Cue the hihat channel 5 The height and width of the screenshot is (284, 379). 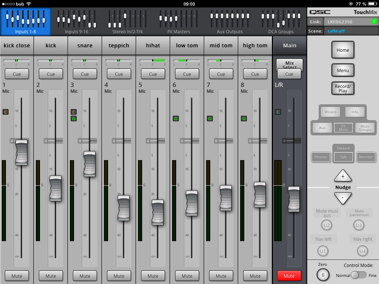153,74
